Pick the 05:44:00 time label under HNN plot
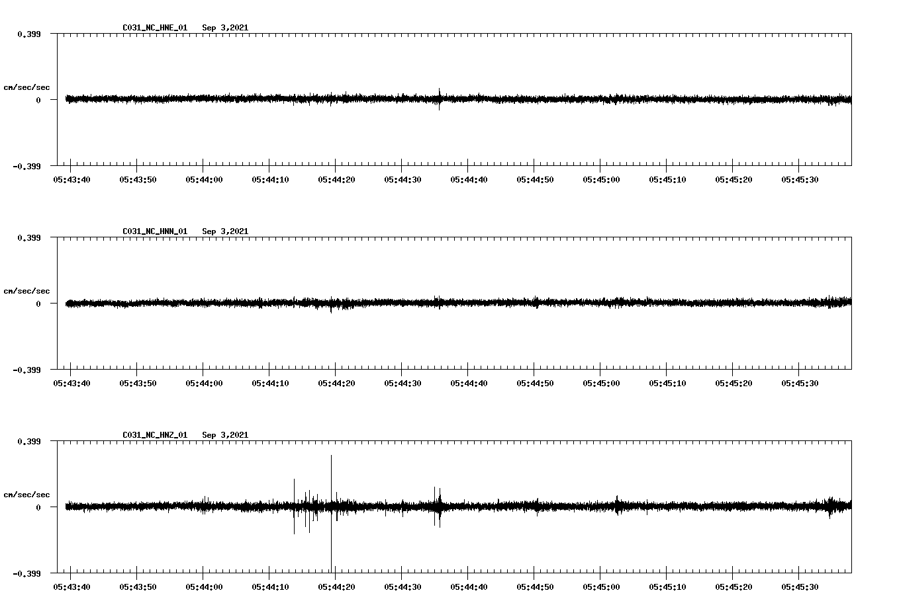 [204, 384]
